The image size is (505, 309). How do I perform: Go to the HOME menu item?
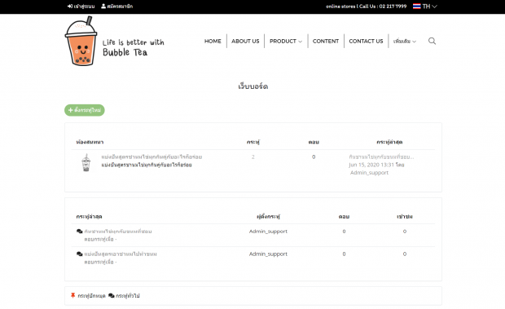tap(213, 42)
